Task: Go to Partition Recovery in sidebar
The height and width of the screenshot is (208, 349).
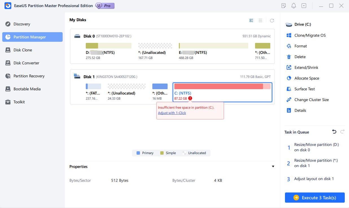Action: (x=29, y=76)
